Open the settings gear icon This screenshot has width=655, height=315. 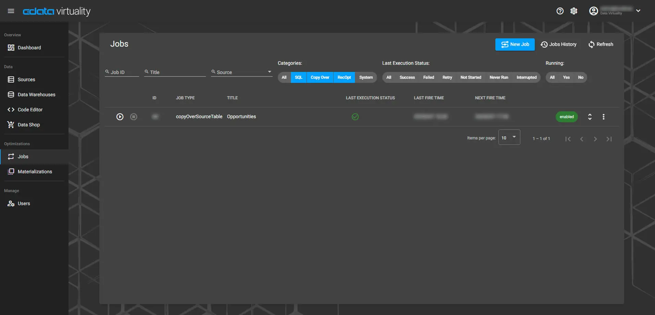(x=574, y=11)
